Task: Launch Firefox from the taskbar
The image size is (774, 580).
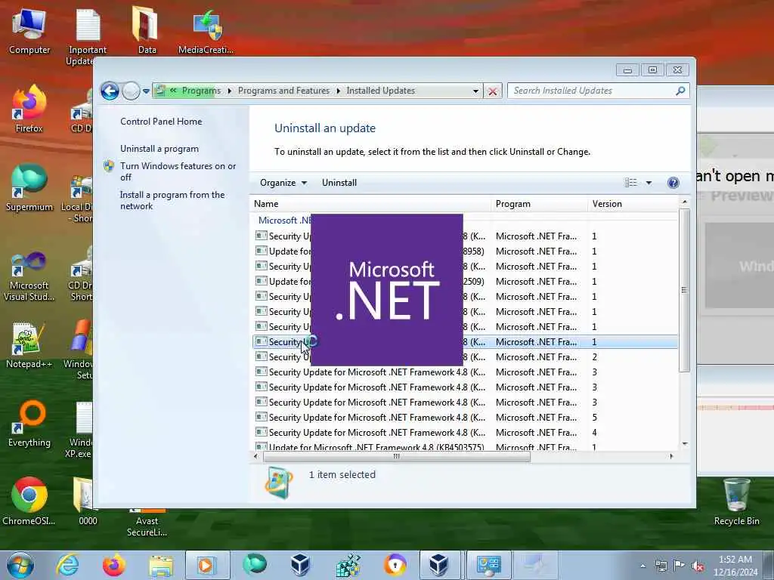Action: (113, 566)
